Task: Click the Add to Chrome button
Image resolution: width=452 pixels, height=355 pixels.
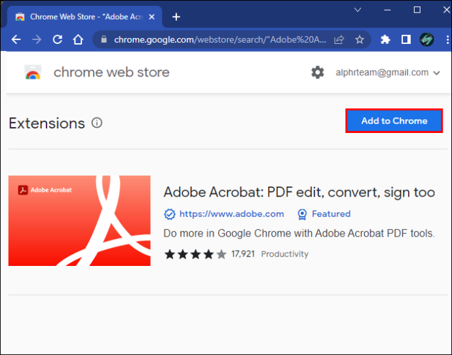Action: pyautogui.click(x=394, y=121)
